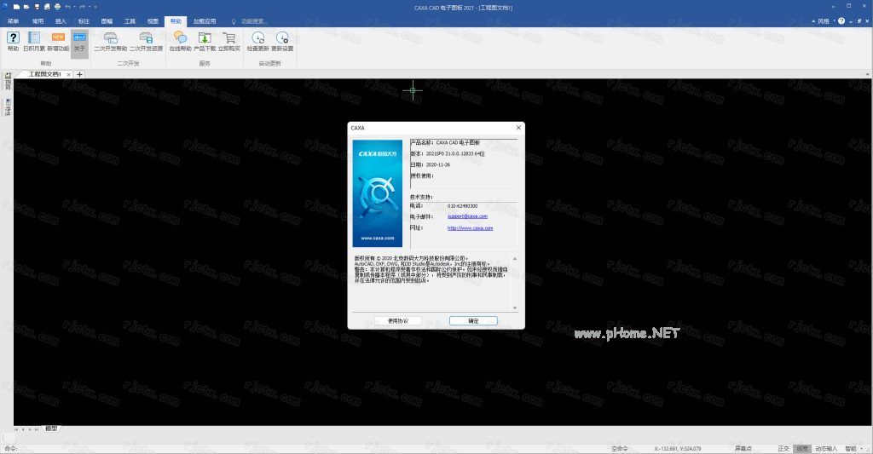The width and height of the screenshot is (873, 454).
Task: Toggle 动态输入 dynamic input mode
Action: coord(826,448)
